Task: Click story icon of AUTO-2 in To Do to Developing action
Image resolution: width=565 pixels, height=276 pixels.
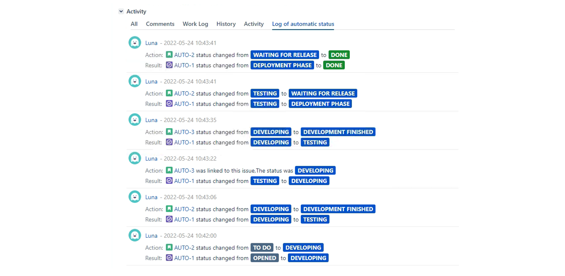Action: 169,247
